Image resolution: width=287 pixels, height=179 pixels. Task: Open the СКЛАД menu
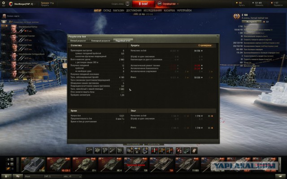click(x=107, y=11)
